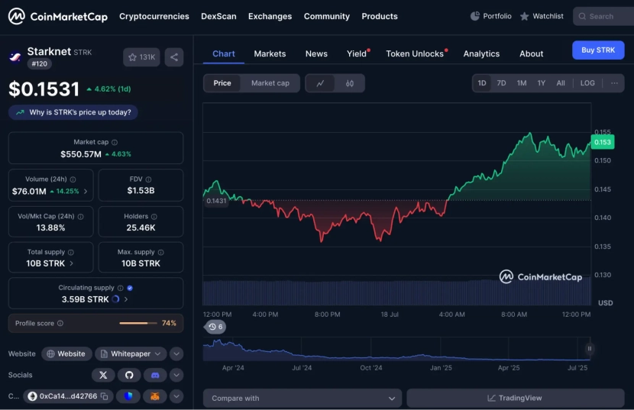Add Starknet to watchlist via star button

141,57
